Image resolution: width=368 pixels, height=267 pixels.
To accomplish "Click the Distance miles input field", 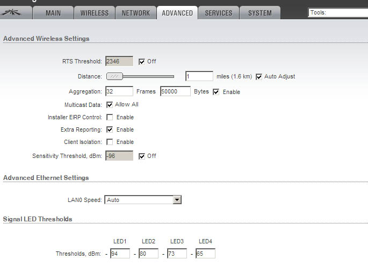I will (199, 76).
